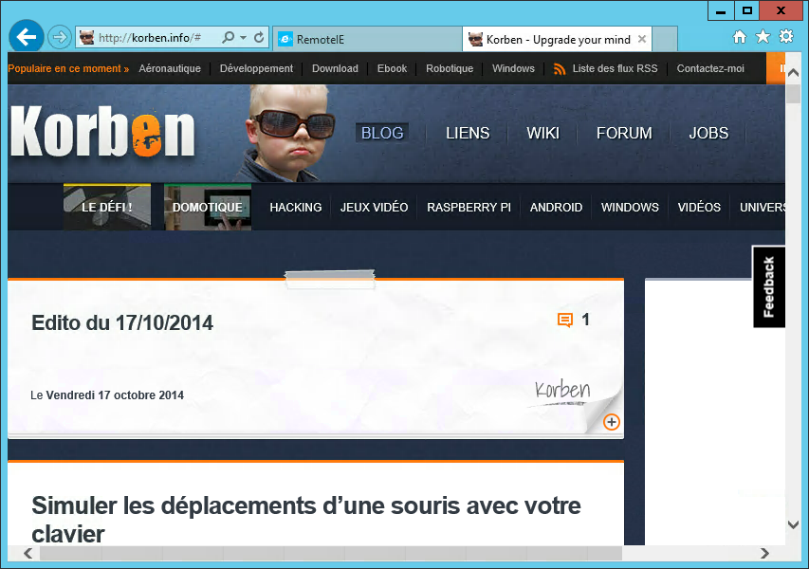Refresh the page with the reload icon
809x569 pixels.
259,37
